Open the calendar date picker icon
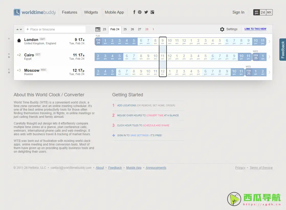This screenshot has height=210, width=286. [x=98, y=29]
